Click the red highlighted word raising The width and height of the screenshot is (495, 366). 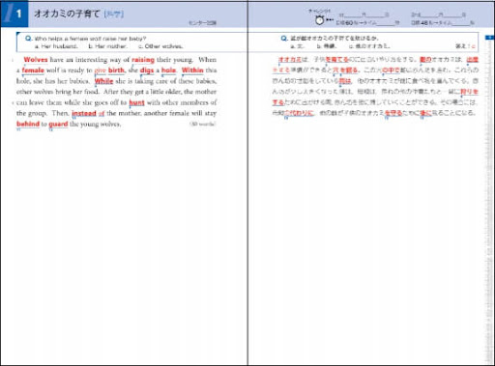(x=143, y=60)
